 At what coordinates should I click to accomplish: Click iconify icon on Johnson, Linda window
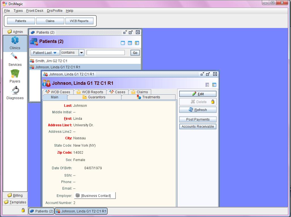pos(202,74)
